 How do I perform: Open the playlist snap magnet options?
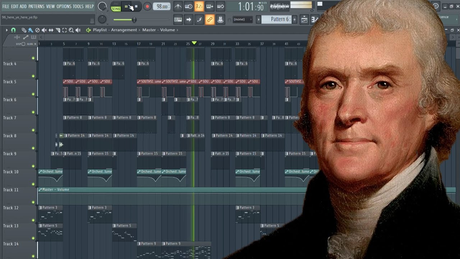(13, 30)
